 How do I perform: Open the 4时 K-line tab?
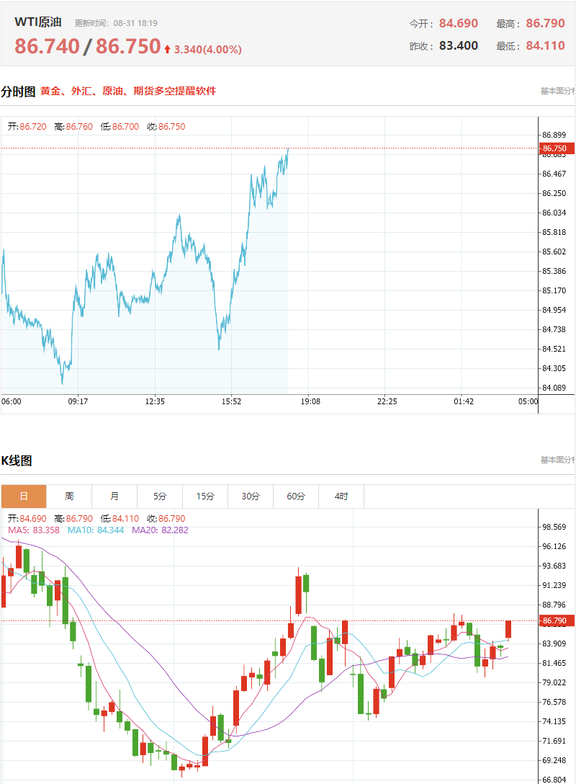(x=341, y=496)
